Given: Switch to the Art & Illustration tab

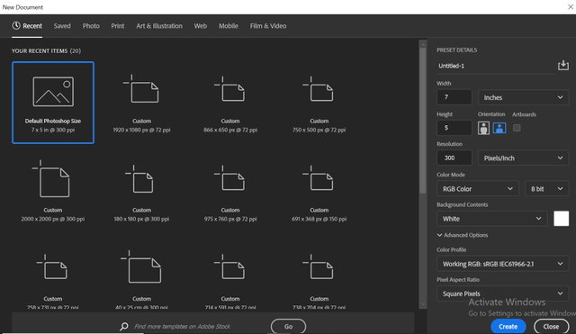Looking at the screenshot, I should tap(159, 26).
